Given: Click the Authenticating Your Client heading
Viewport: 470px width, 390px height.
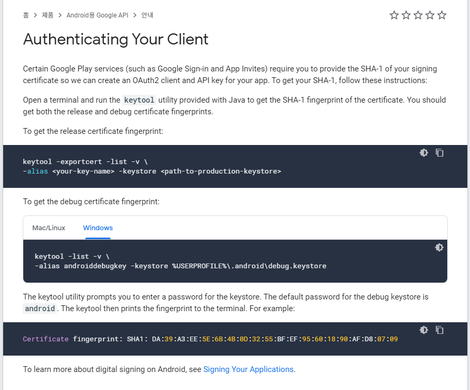Looking at the screenshot, I should click(116, 39).
